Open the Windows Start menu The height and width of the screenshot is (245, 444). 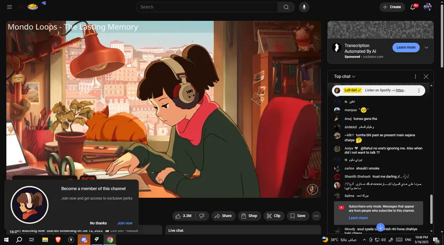[x=6, y=240]
